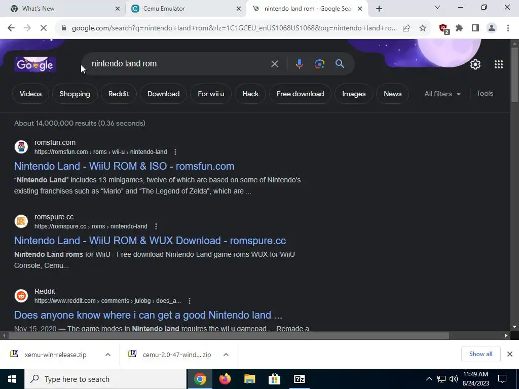The width and height of the screenshot is (519, 389).
Task: Open the volume tray icon
Action: [x=454, y=379]
